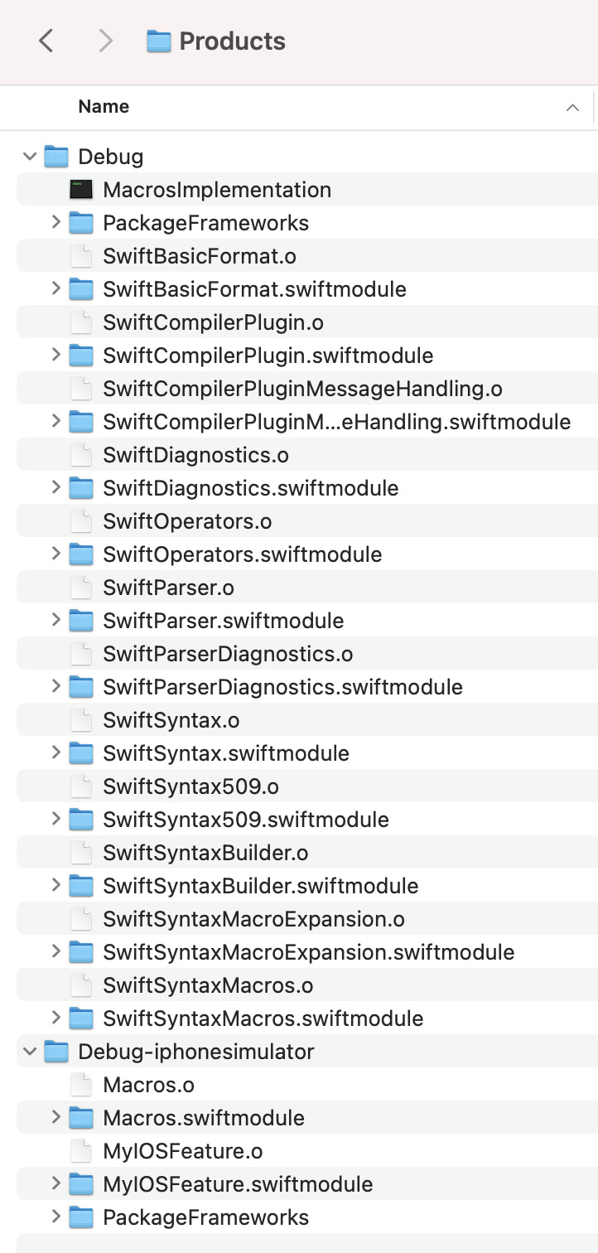Select SwiftSyntaxBuilder.o file row
The image size is (598, 1253).
pyautogui.click(x=307, y=853)
